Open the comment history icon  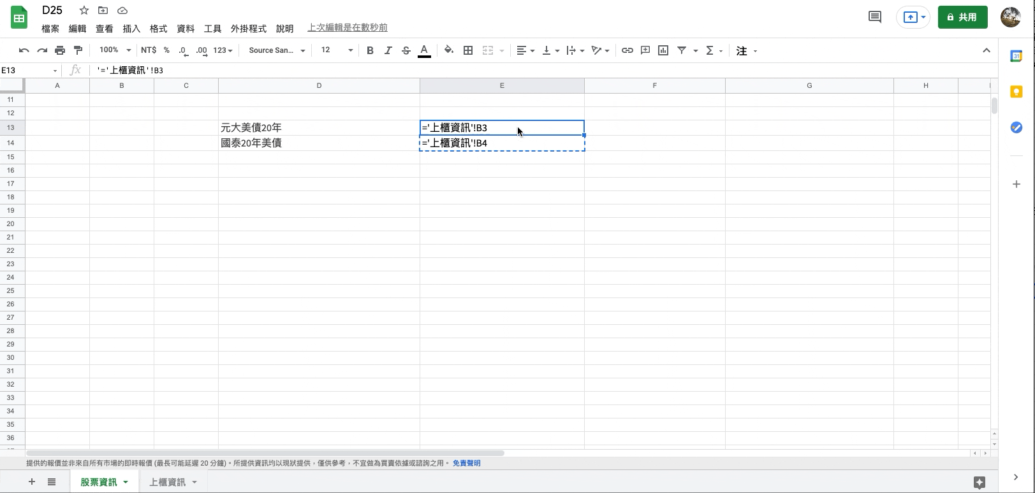[x=875, y=17]
